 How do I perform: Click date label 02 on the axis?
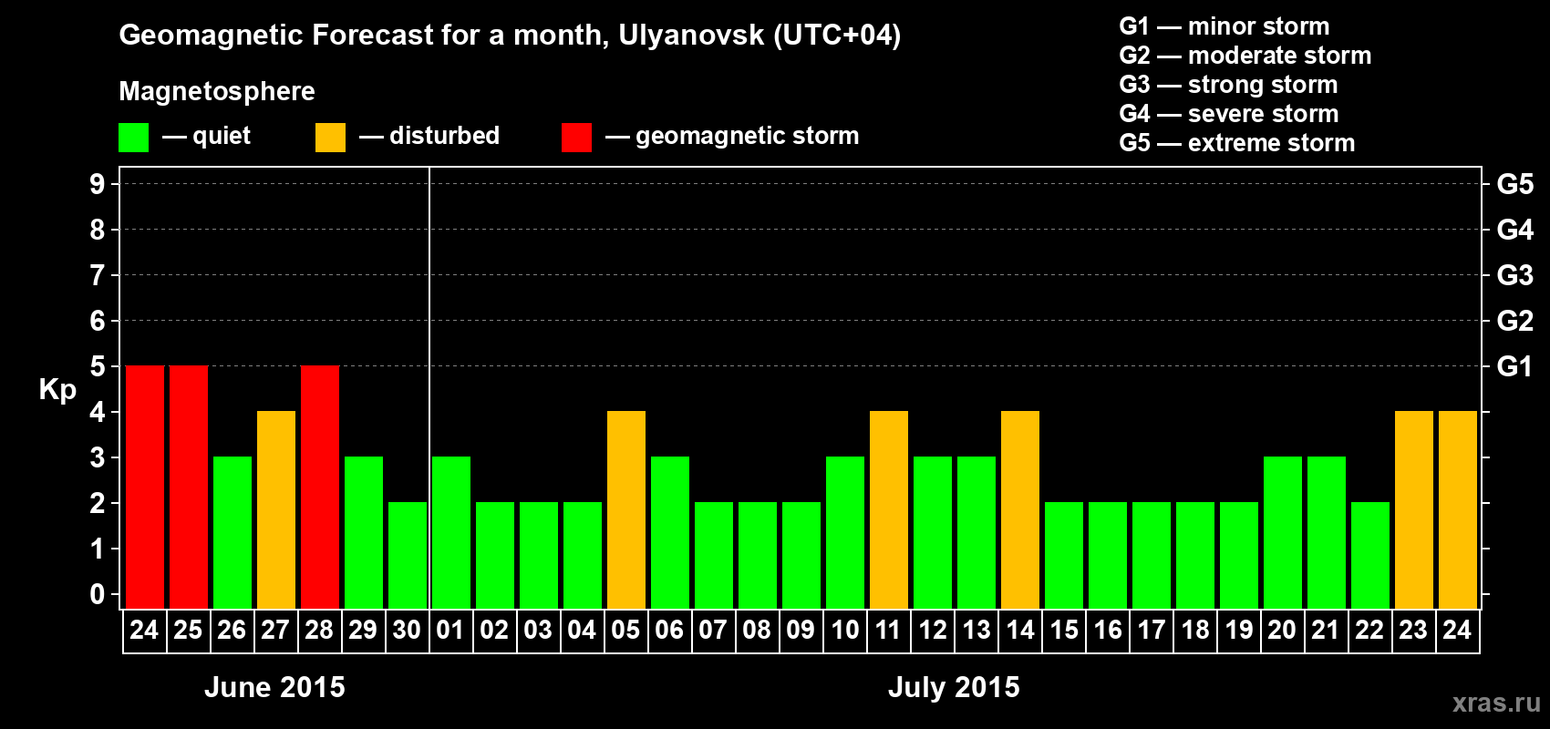[494, 630]
